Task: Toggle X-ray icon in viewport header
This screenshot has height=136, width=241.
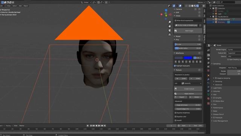Action: 186,6
